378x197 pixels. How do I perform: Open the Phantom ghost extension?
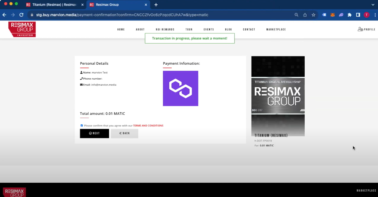click(341, 15)
